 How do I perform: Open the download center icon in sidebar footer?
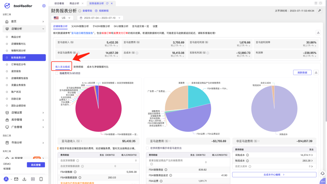(x=24, y=179)
